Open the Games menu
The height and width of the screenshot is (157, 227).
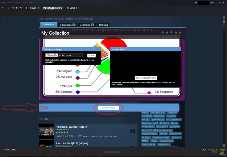(x=24, y=2)
